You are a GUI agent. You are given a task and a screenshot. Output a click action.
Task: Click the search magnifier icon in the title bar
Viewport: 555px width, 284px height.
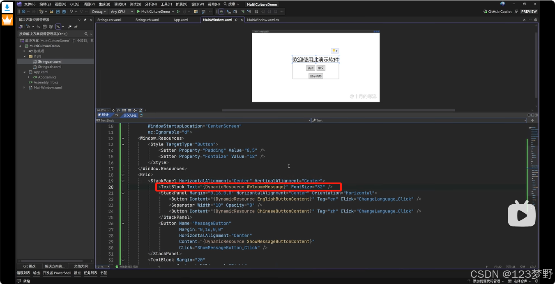(x=225, y=5)
